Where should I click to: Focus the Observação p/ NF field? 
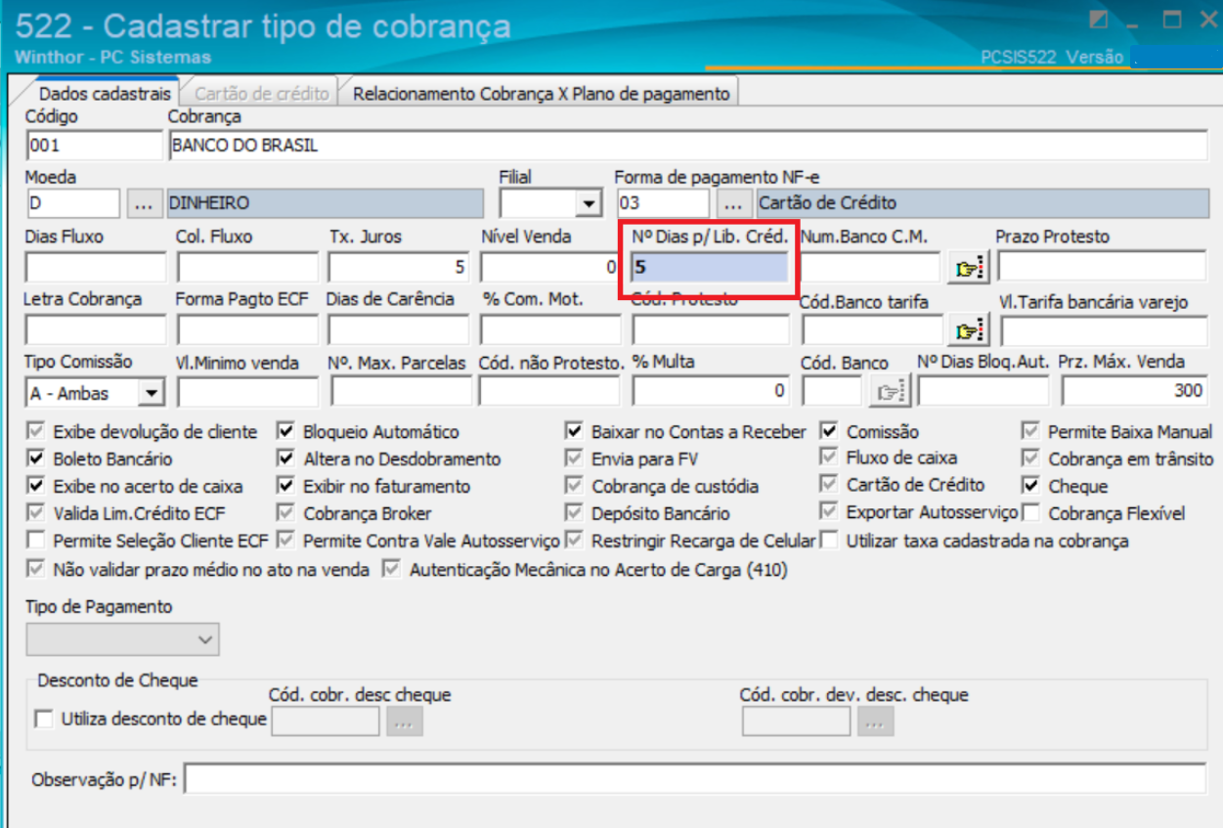pyautogui.click(x=695, y=779)
